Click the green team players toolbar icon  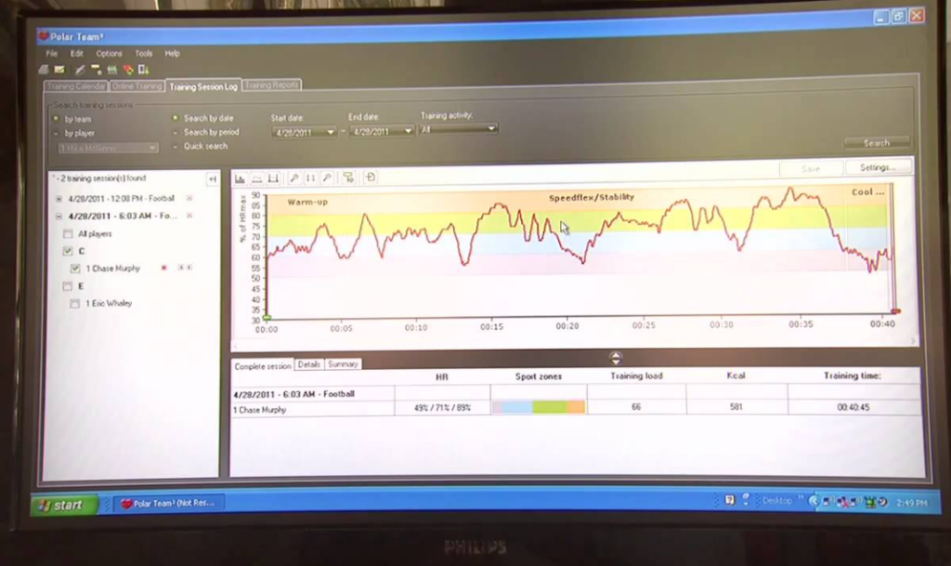[x=112, y=70]
